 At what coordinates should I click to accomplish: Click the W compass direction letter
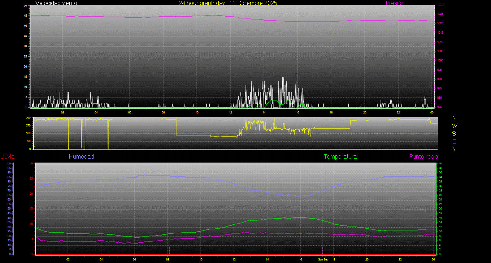tap(454, 126)
